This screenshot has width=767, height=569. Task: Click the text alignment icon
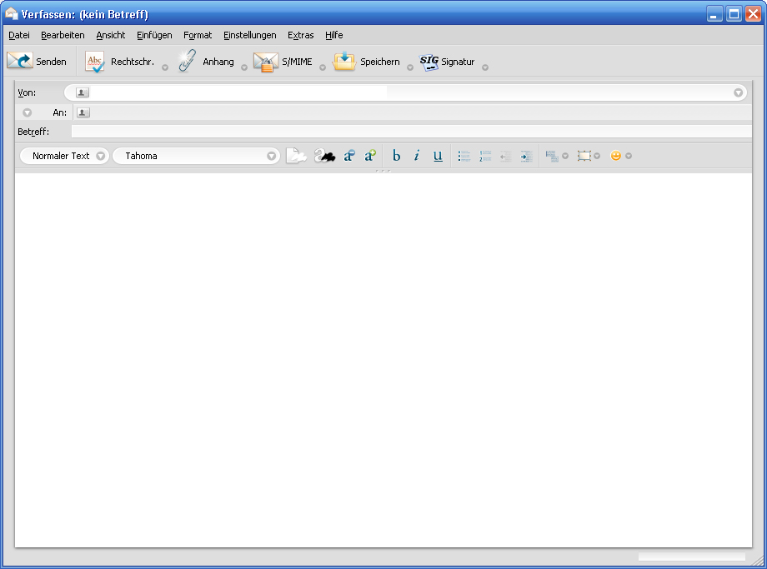pyautogui.click(x=552, y=157)
